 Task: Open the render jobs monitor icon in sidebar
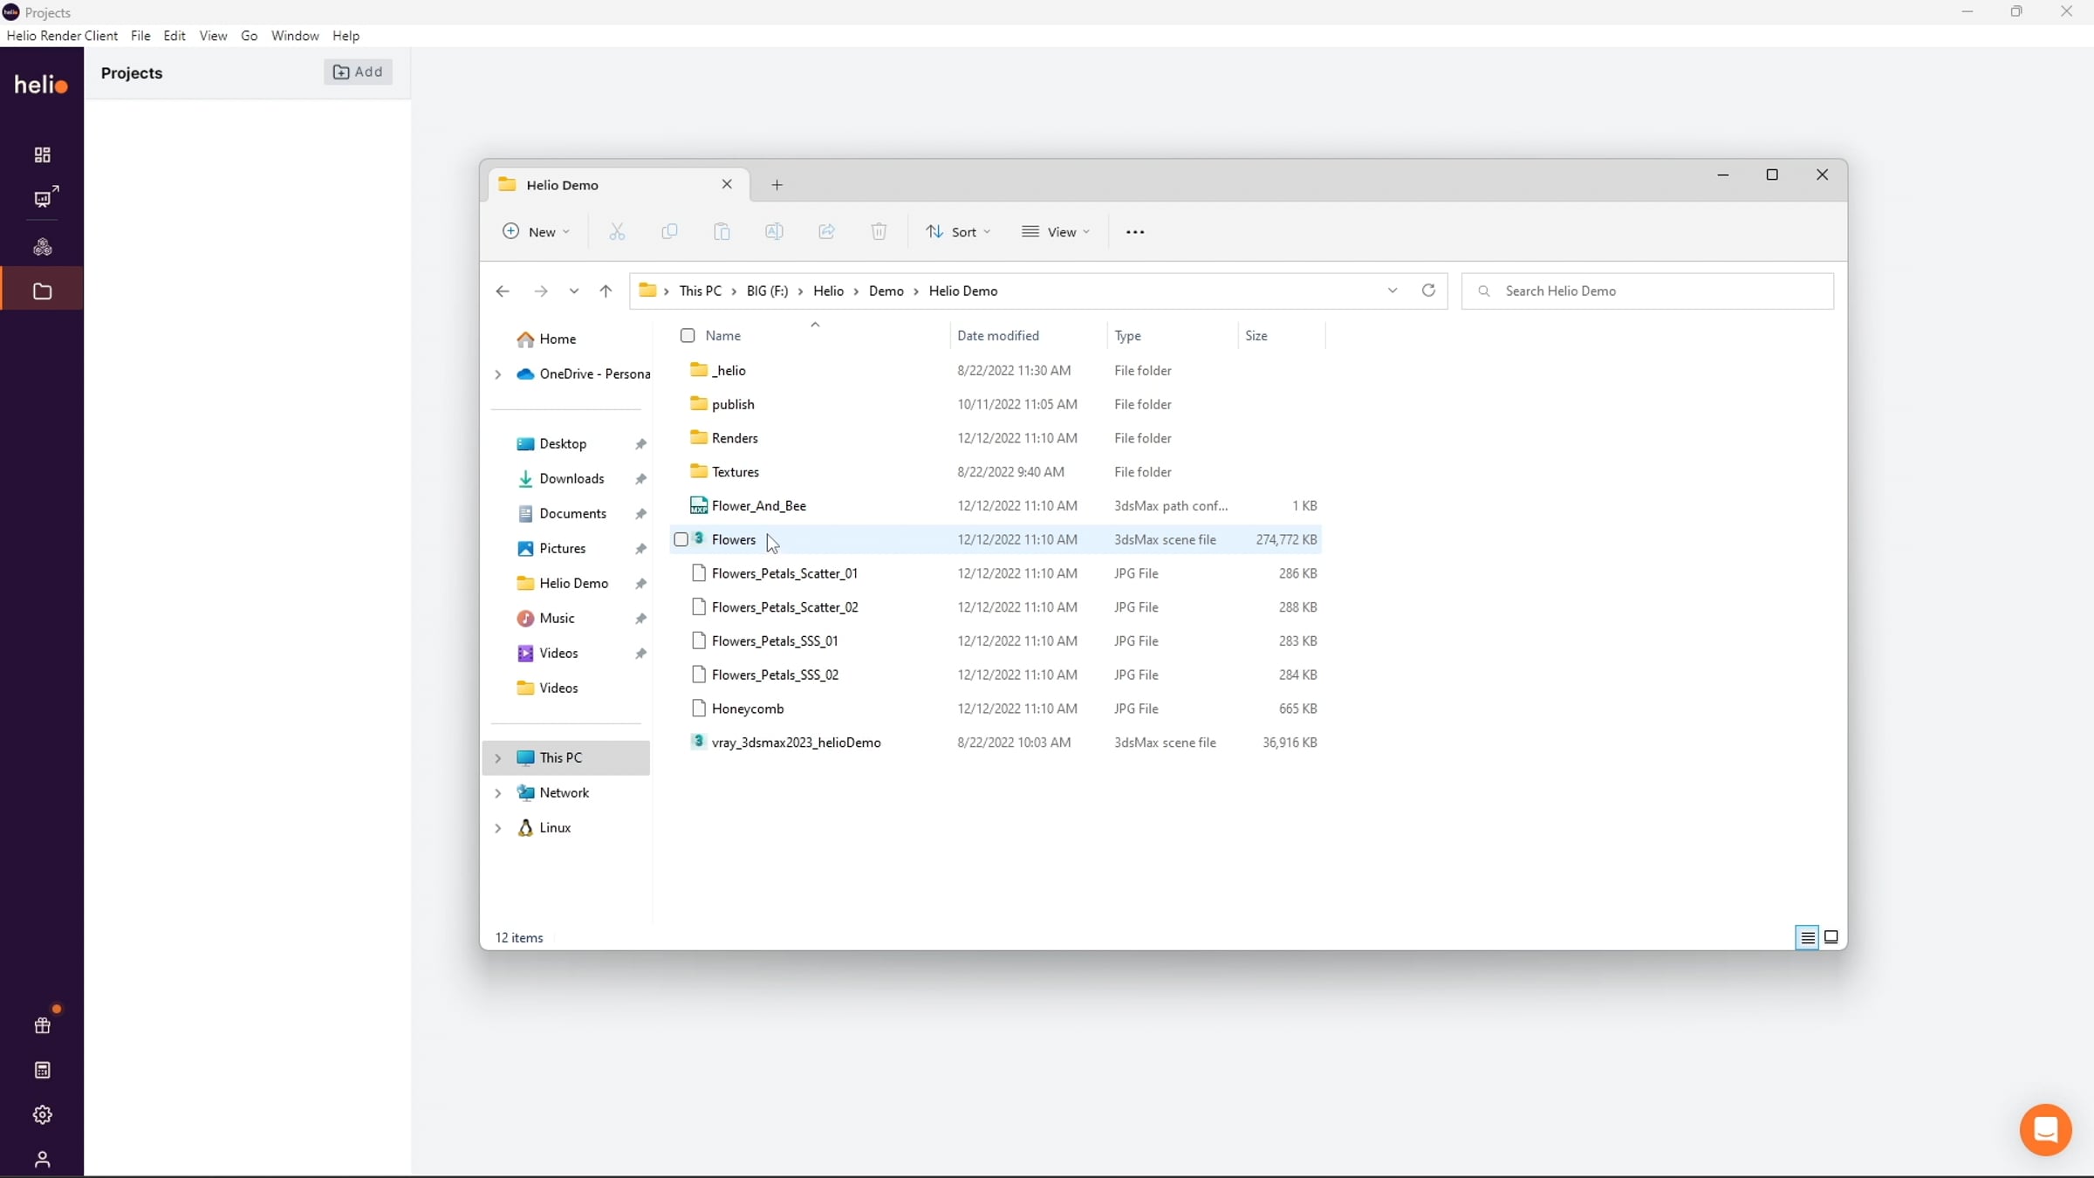click(x=45, y=197)
